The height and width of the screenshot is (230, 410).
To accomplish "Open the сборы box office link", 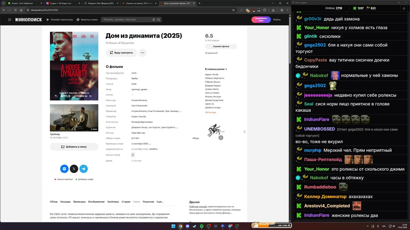I will point(196,138).
